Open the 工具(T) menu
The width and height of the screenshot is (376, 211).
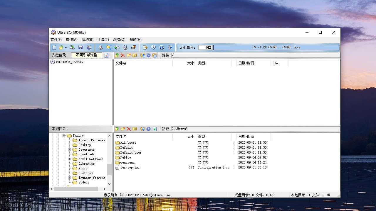[x=103, y=40]
